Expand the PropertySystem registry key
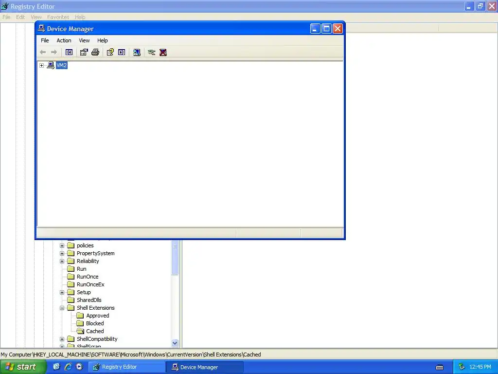Screen dimensions: 498x374 pos(62,253)
